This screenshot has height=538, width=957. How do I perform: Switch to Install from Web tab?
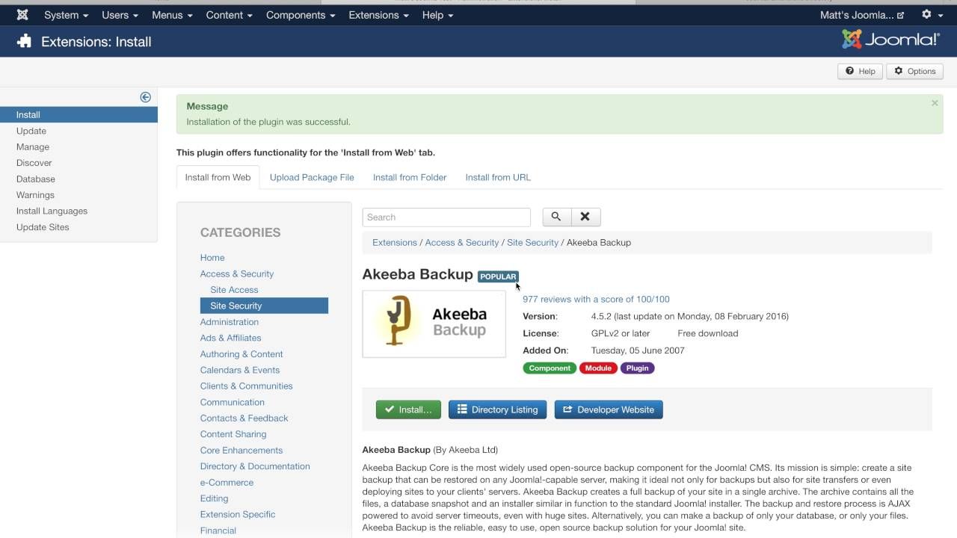point(218,177)
